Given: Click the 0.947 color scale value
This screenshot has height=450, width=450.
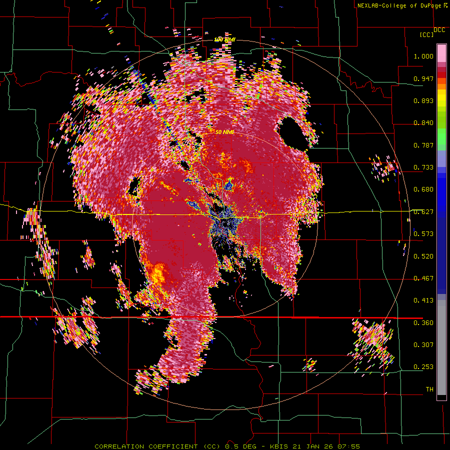Looking at the screenshot, I should click(423, 78).
